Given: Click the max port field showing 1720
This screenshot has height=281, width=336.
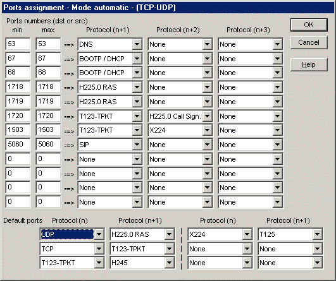Looking at the screenshot, I should 48,116.
